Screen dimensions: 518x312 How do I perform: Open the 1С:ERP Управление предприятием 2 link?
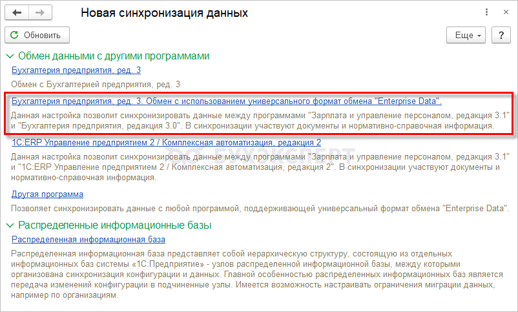point(166,143)
